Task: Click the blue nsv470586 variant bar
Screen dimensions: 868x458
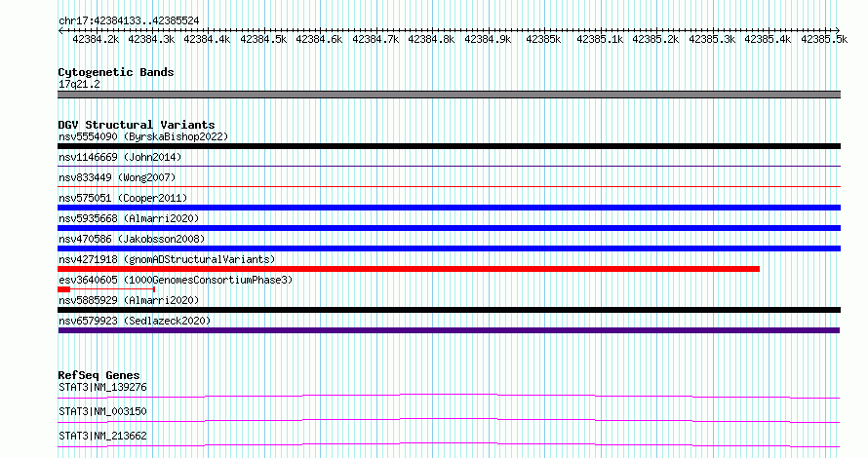Action: pos(449,248)
